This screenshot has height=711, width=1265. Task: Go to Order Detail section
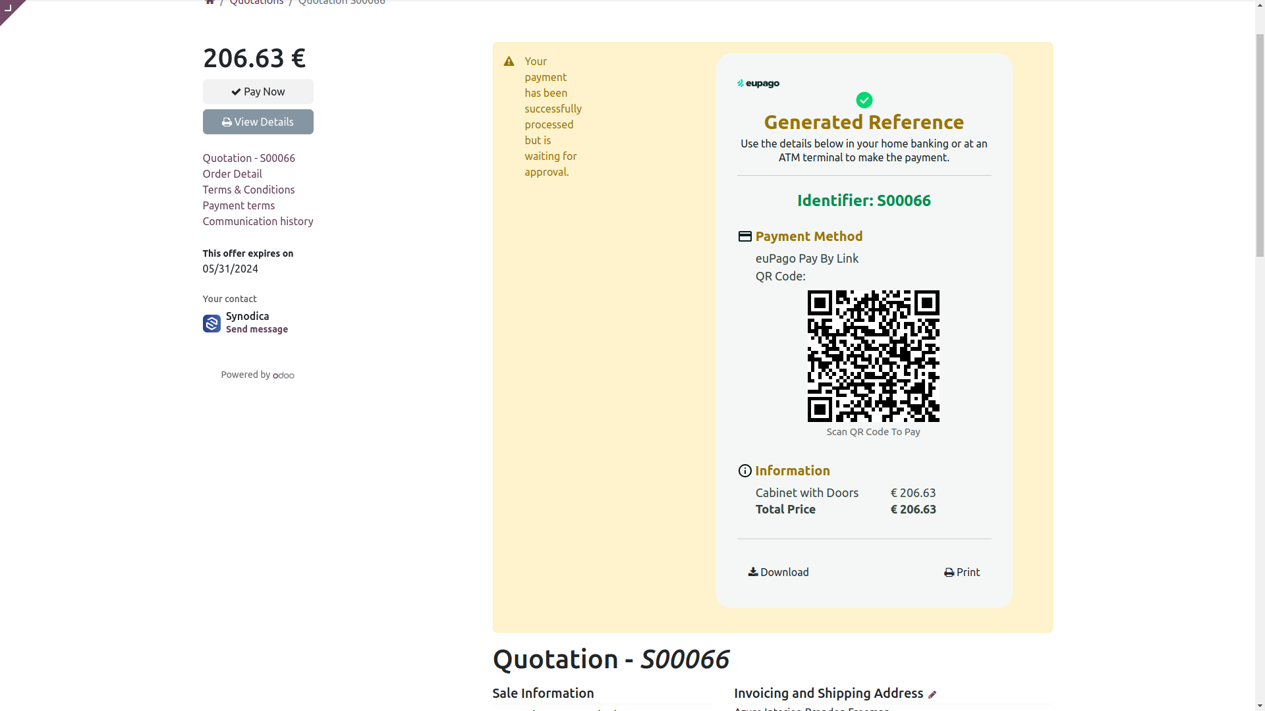coord(232,174)
